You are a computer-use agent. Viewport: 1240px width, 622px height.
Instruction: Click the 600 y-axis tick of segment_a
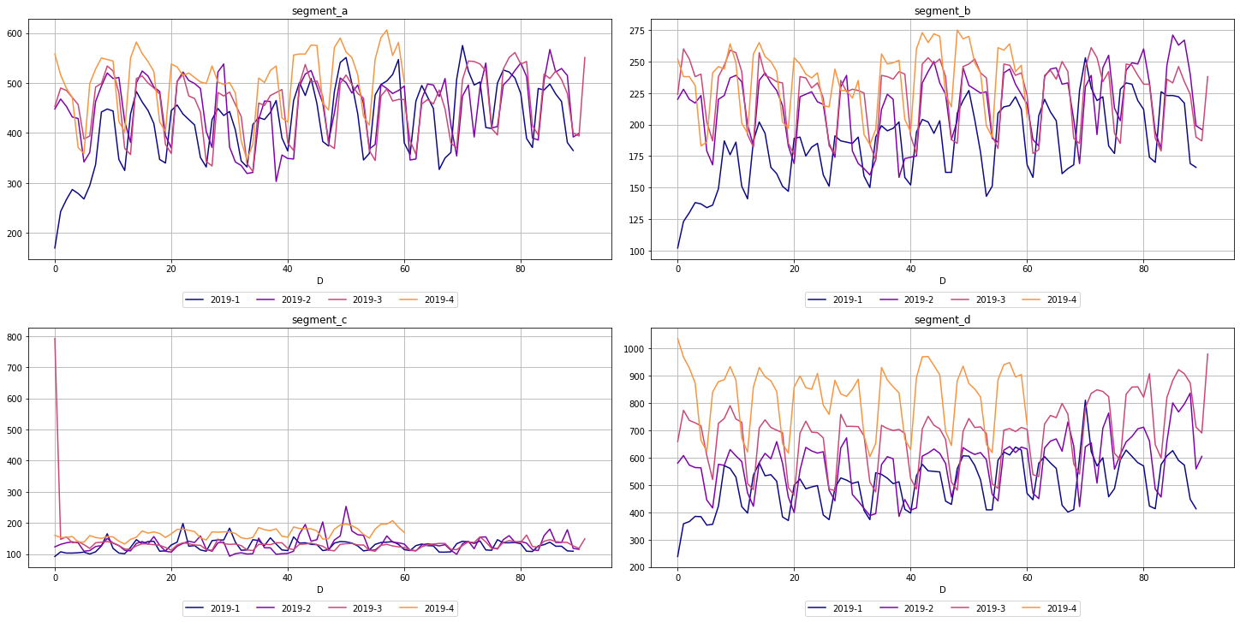(14, 34)
